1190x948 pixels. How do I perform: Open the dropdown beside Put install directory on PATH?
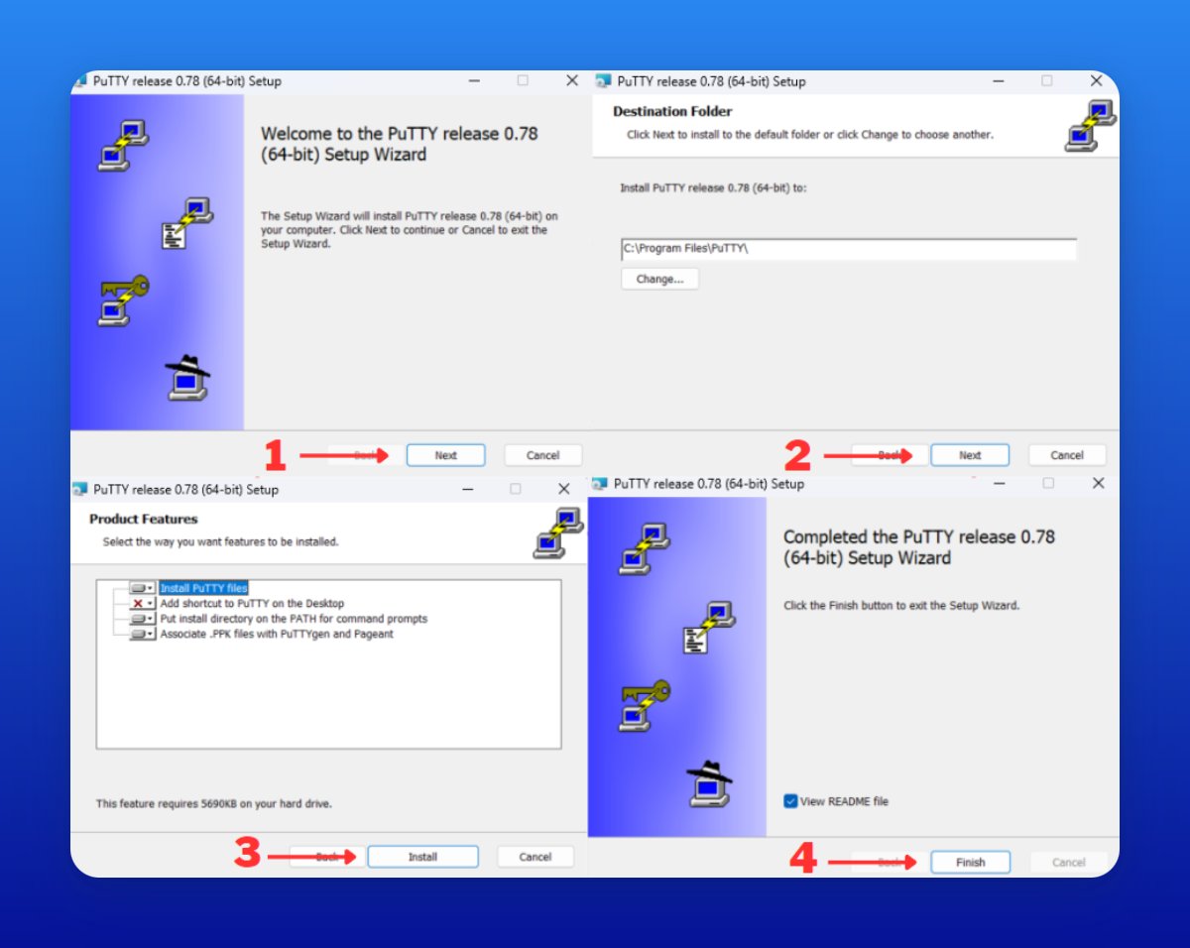click(142, 619)
